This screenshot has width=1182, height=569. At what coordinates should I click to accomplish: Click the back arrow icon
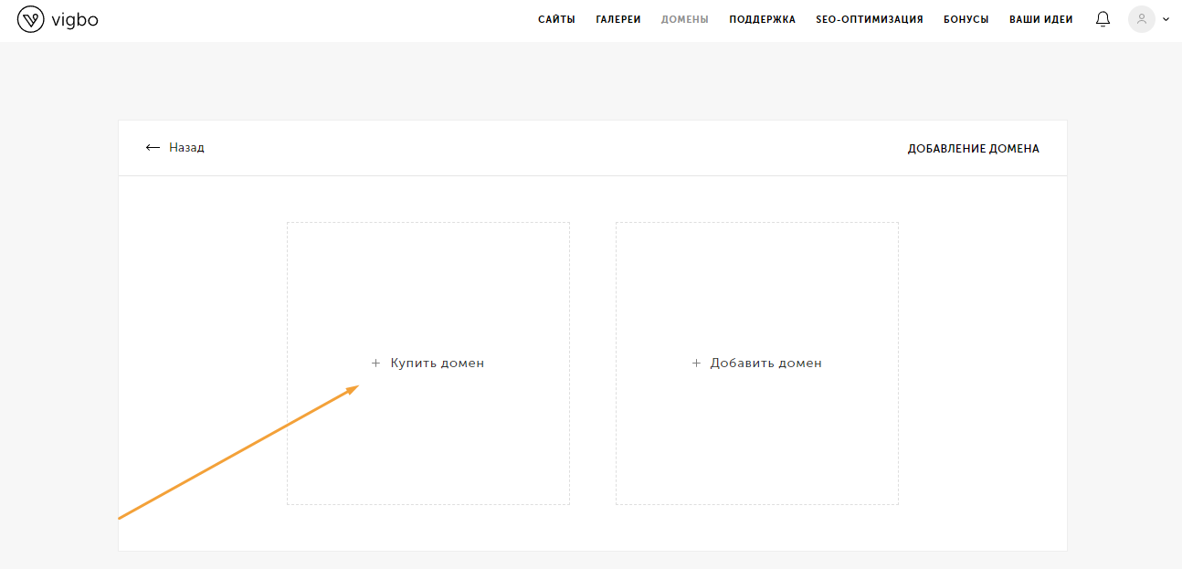pos(153,148)
